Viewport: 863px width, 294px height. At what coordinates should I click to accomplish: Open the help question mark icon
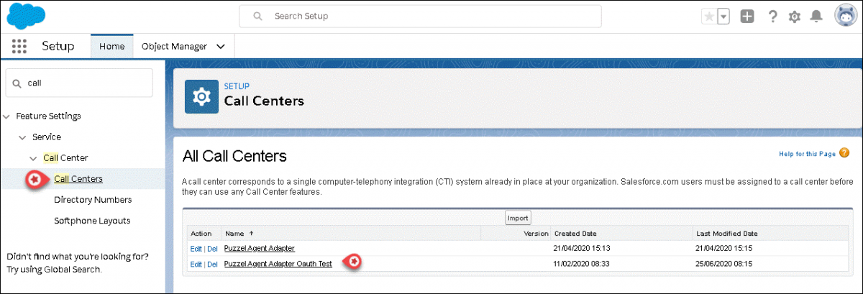(x=772, y=17)
